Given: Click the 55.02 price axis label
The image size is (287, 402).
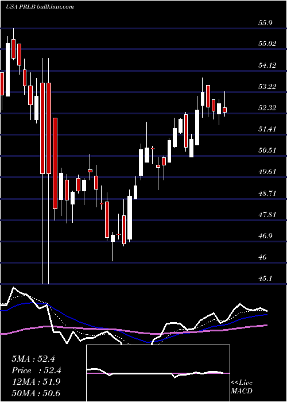Looking at the screenshot, I should tap(267, 44).
